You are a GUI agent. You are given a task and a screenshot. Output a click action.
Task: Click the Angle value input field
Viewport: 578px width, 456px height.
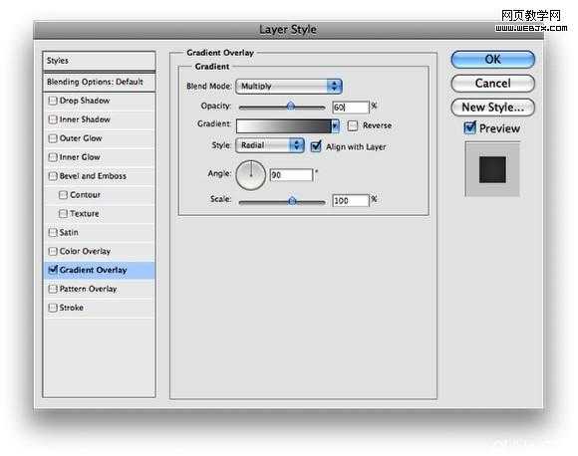(x=291, y=175)
